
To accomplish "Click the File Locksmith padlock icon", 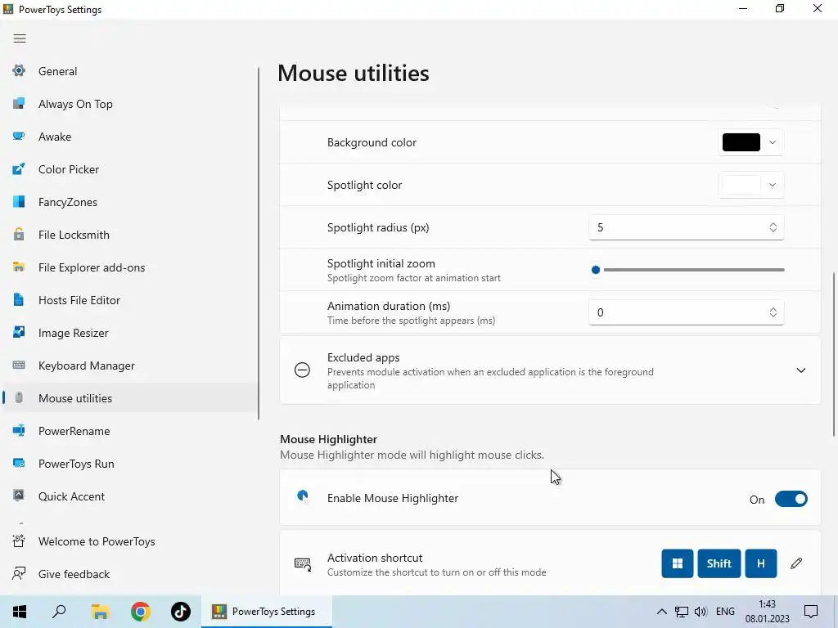I will tap(19, 234).
